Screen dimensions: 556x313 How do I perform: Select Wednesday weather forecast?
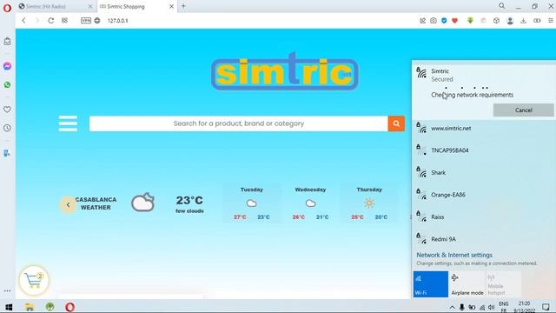310,203
